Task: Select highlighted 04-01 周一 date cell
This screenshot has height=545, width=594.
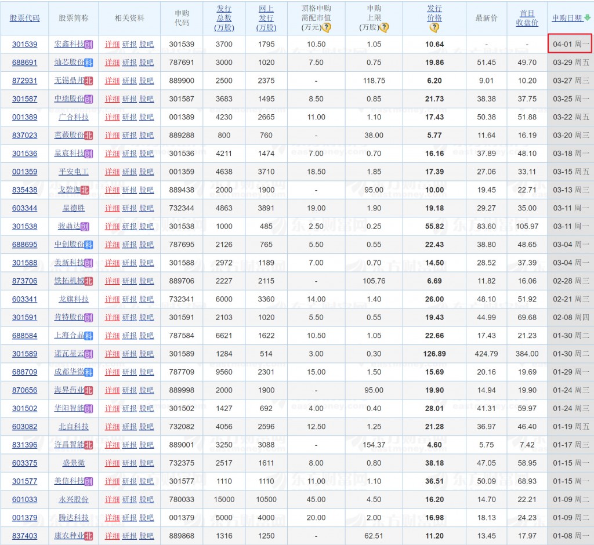Action: (x=571, y=44)
